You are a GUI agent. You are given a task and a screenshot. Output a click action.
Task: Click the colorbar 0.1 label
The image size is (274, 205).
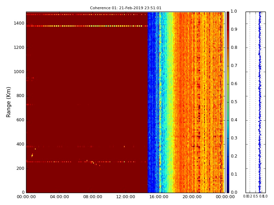point(234,174)
